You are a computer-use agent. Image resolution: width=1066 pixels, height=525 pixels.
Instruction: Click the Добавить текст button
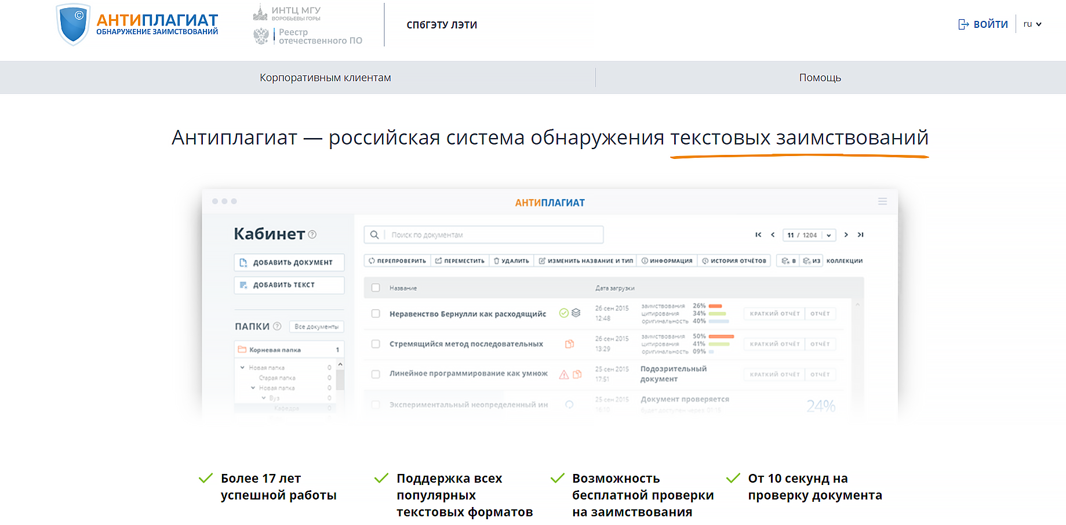point(289,285)
